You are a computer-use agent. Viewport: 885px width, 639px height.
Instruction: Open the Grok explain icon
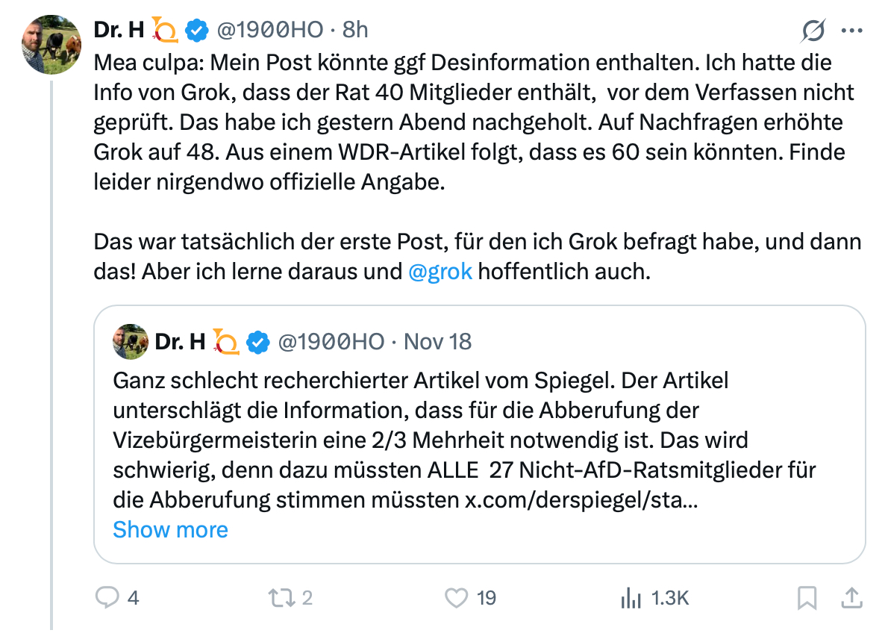(x=813, y=31)
